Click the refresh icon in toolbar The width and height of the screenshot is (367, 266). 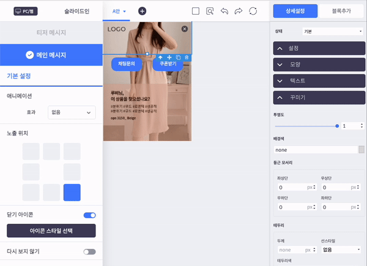tap(253, 11)
